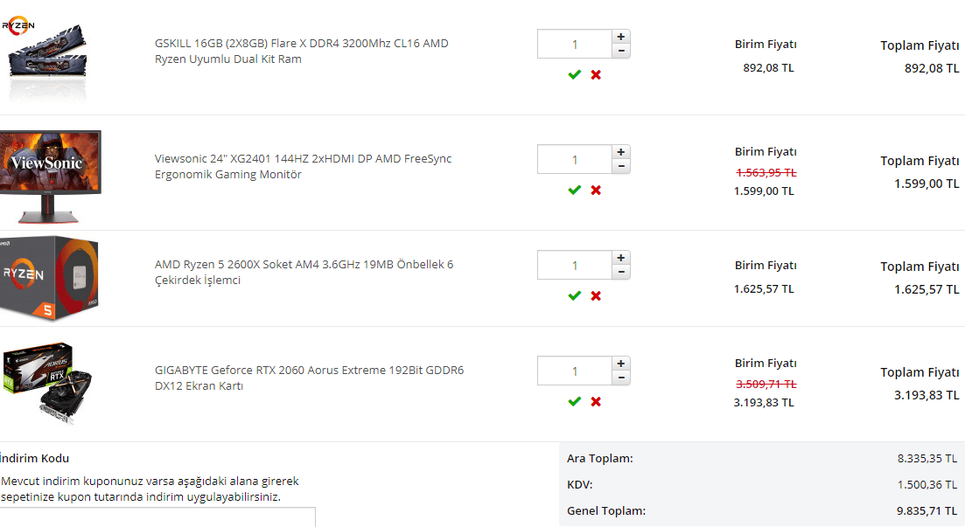Confirm RTX 2060 quantity with green check
This screenshot has width=979, height=527.
click(574, 401)
